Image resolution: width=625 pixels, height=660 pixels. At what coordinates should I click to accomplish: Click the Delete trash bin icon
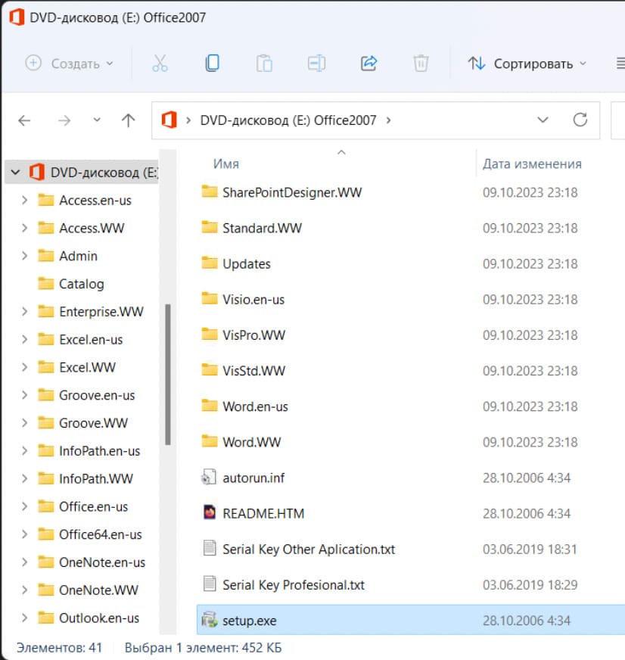click(x=421, y=64)
